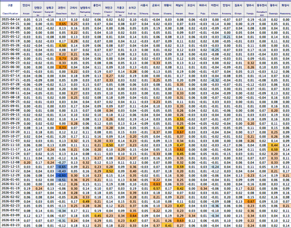Click the 파주시 Paju column header
Viewport: 291px width, 228px height.
[203, 9]
